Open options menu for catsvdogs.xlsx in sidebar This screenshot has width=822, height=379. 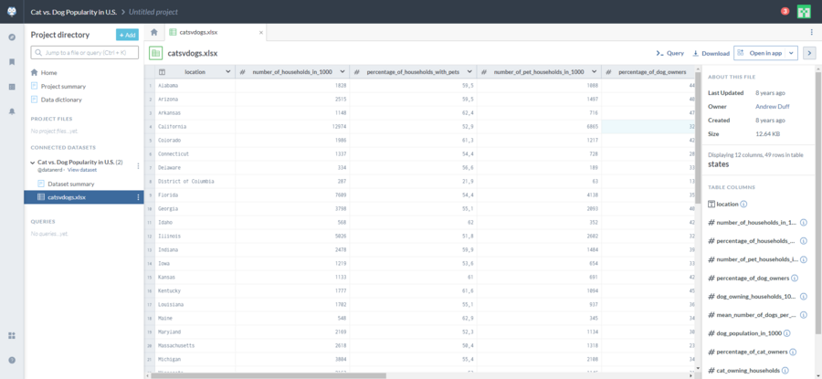tap(139, 197)
